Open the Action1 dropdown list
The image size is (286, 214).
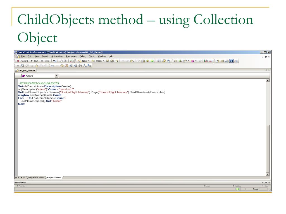tap(56, 76)
